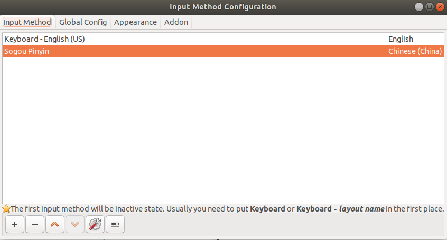Remove the selected input method with minus button
This screenshot has height=240, width=447.
click(x=35, y=224)
